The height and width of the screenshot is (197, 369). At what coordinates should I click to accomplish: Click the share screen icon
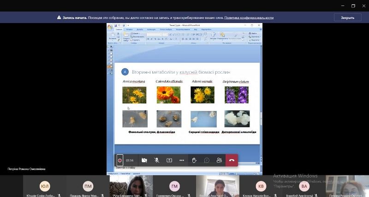[169, 160]
